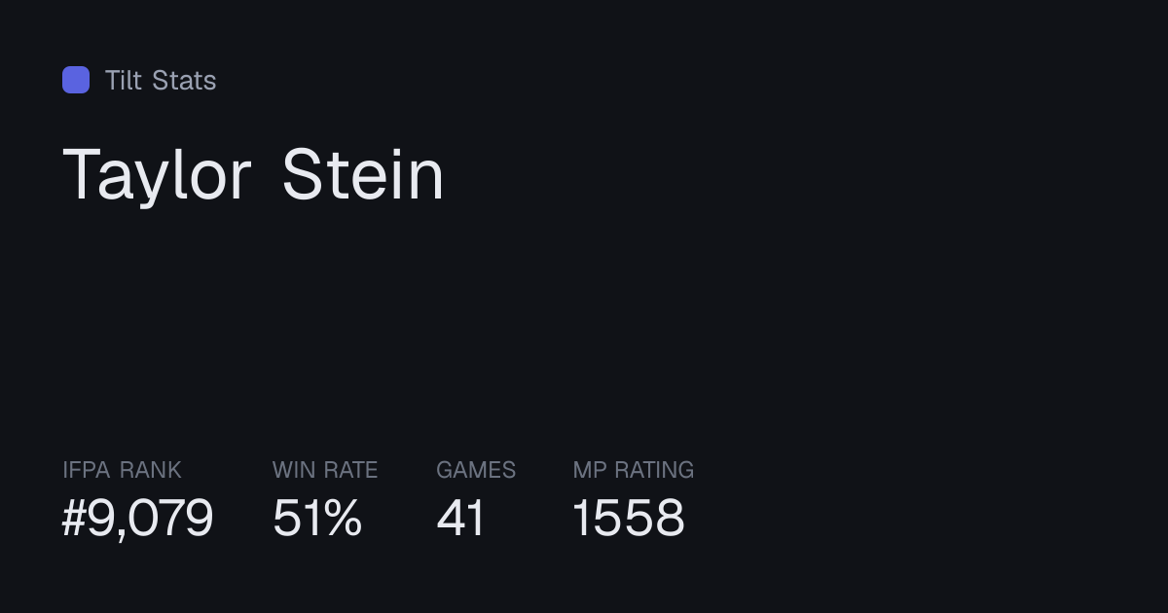The image size is (1168, 613).
Task: Select the #9,079 rank value
Action: (x=137, y=518)
